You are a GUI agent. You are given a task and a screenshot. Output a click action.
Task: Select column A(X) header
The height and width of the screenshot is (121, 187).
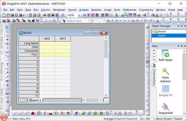point(47,38)
